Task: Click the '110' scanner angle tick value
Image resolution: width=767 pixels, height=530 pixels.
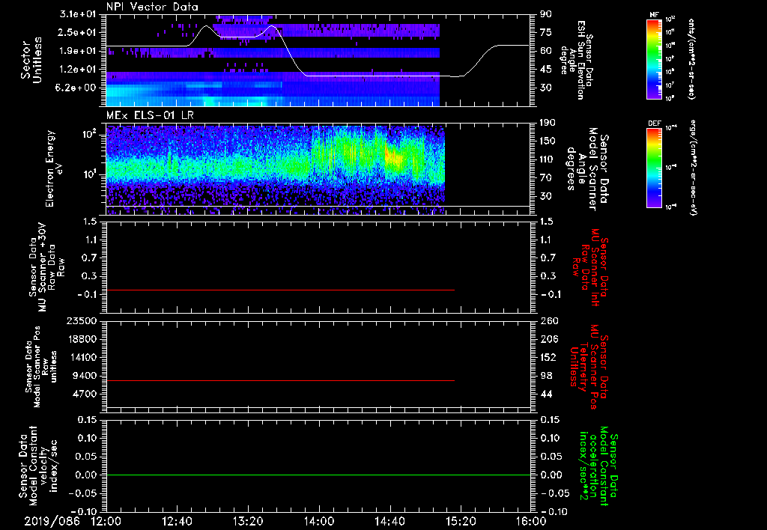Action: coord(548,159)
